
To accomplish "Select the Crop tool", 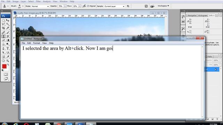I will pos(3,28).
